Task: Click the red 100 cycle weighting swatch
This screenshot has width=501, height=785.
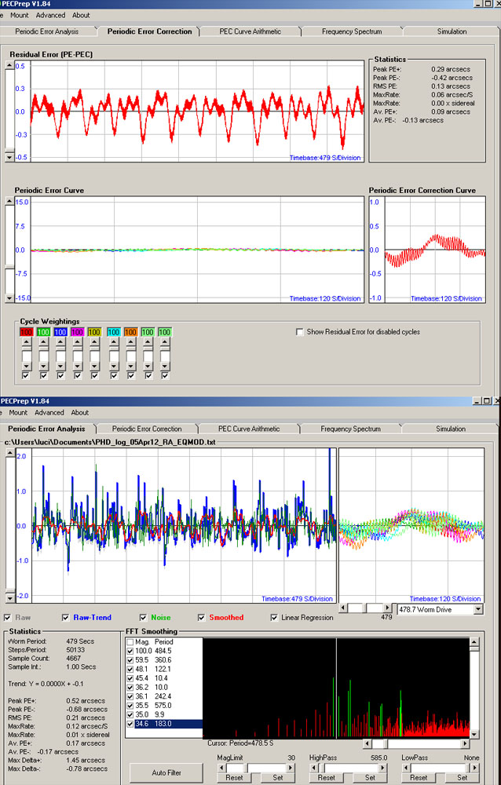Action: point(26,332)
